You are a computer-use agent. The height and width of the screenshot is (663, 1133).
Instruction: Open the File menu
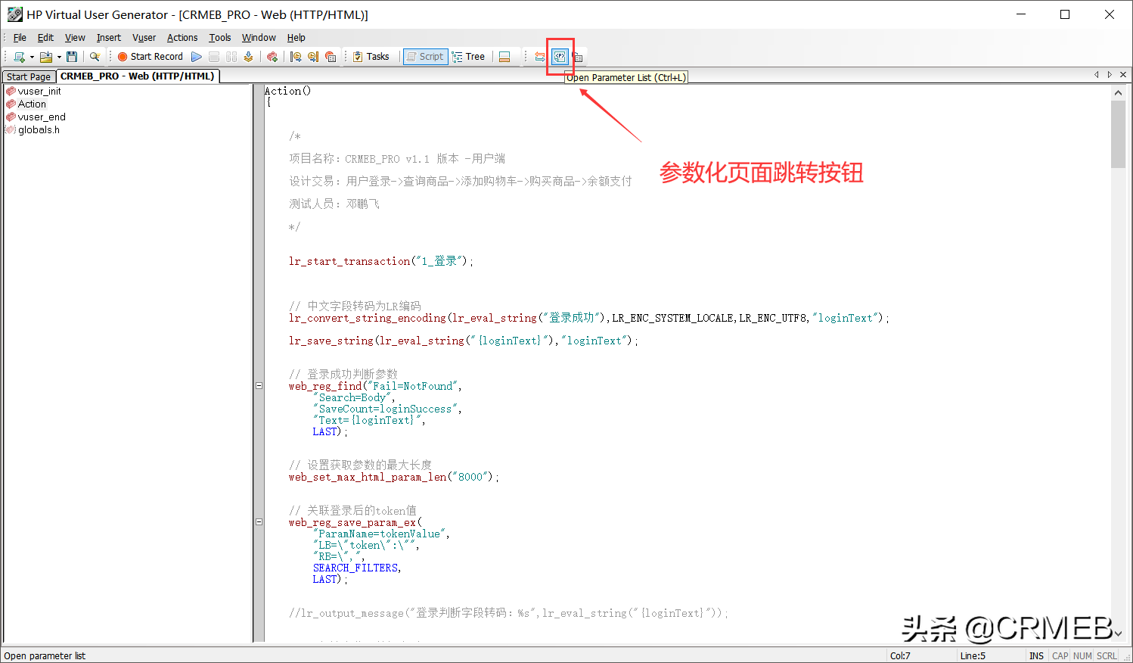[20, 37]
